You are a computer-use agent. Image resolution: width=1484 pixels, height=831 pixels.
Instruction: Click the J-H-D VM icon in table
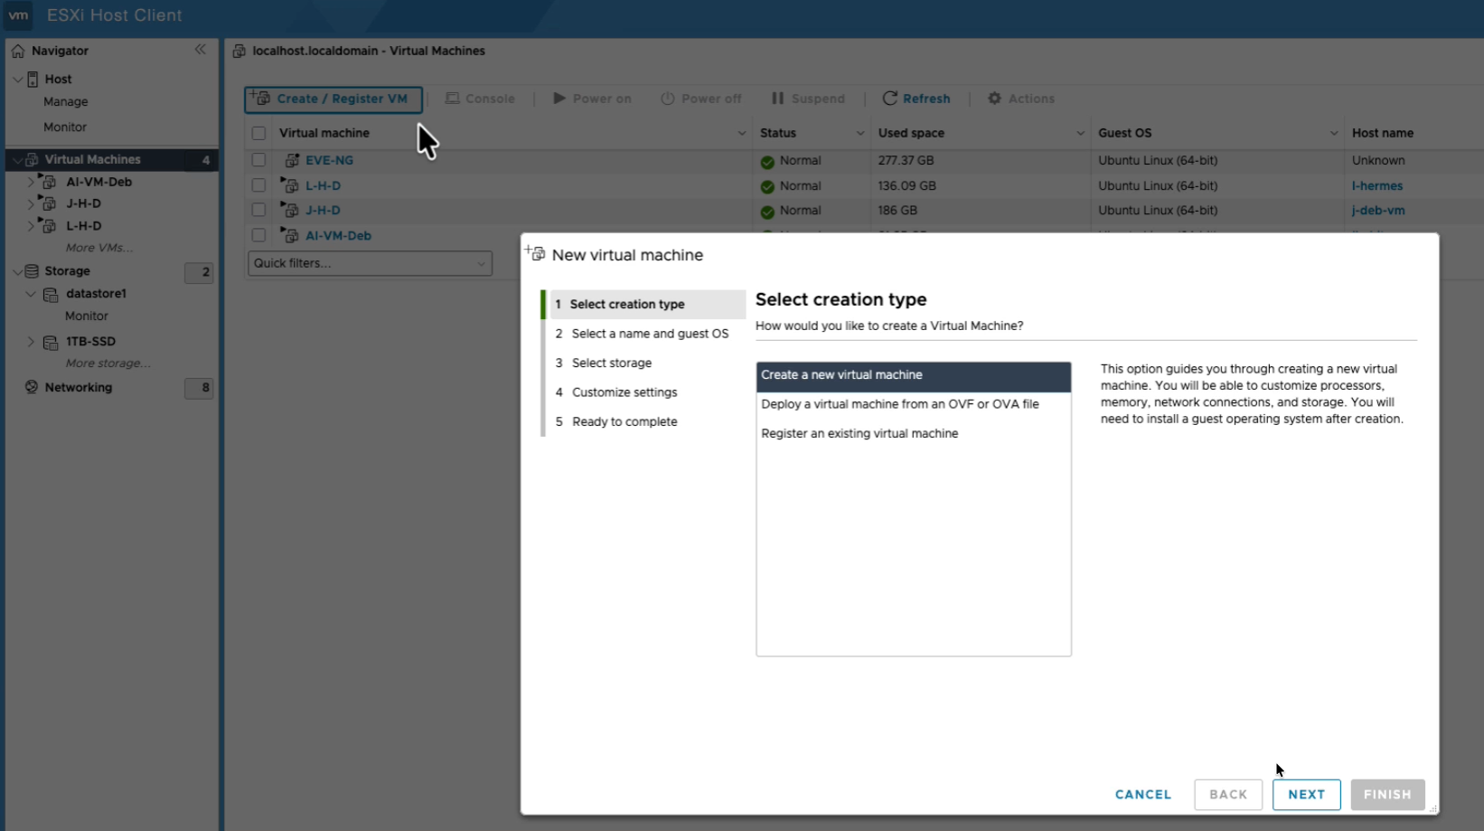pos(290,210)
